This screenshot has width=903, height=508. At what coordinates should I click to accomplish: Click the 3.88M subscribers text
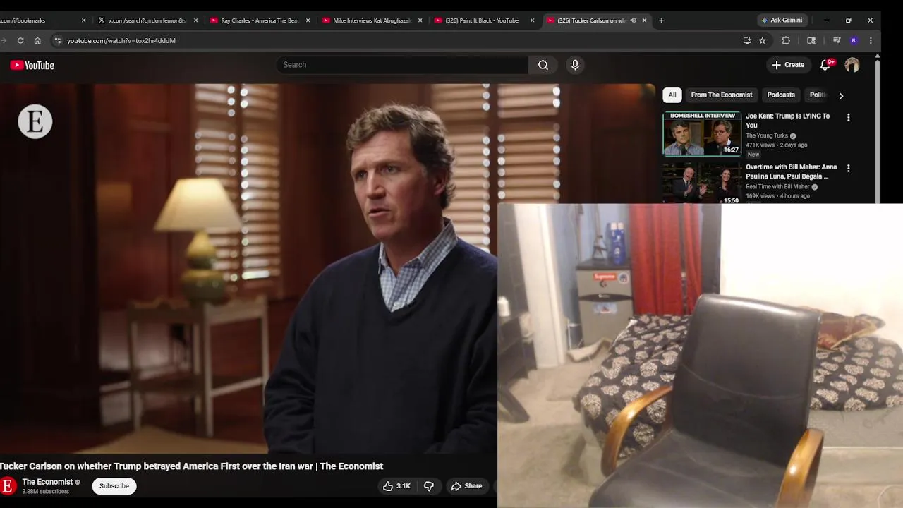(x=46, y=492)
